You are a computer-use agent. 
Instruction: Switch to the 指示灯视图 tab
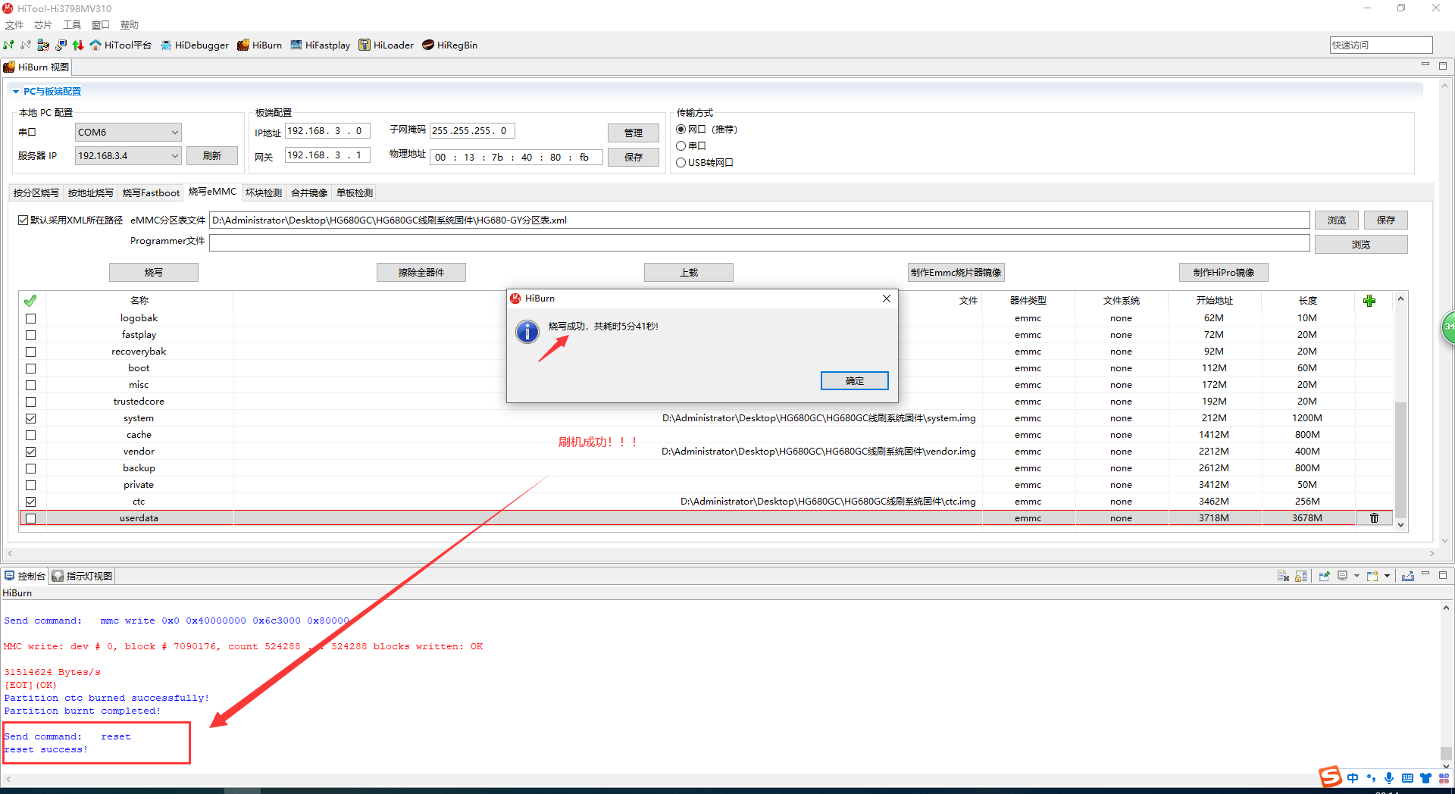tap(83, 577)
